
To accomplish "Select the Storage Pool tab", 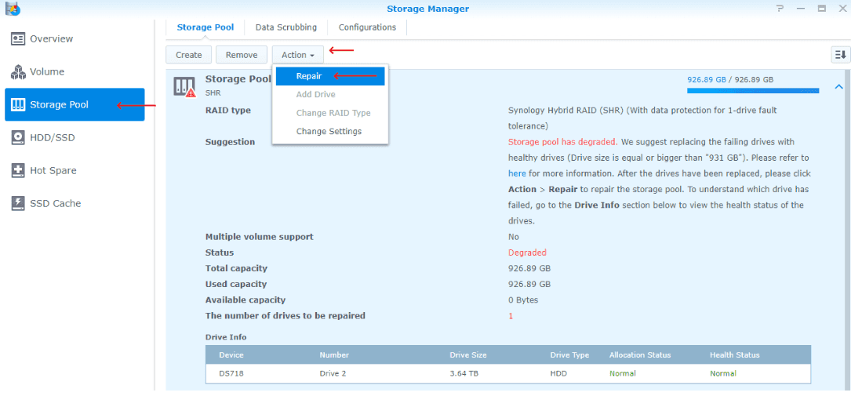I will click(x=205, y=27).
